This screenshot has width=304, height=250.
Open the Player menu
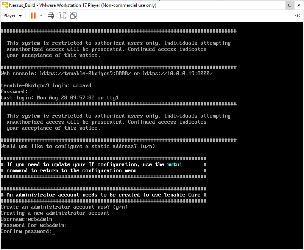[x=9, y=16]
